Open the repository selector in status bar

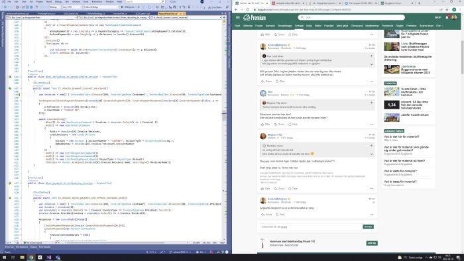point(202,252)
